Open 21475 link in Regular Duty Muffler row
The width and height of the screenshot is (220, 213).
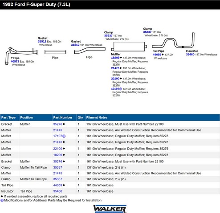(57, 142)
